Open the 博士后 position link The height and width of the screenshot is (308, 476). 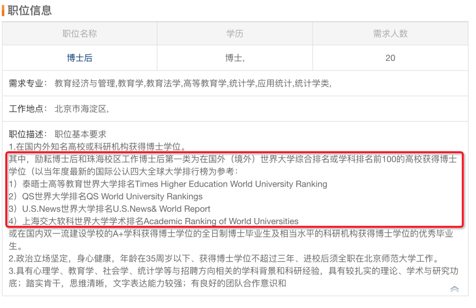coord(80,58)
